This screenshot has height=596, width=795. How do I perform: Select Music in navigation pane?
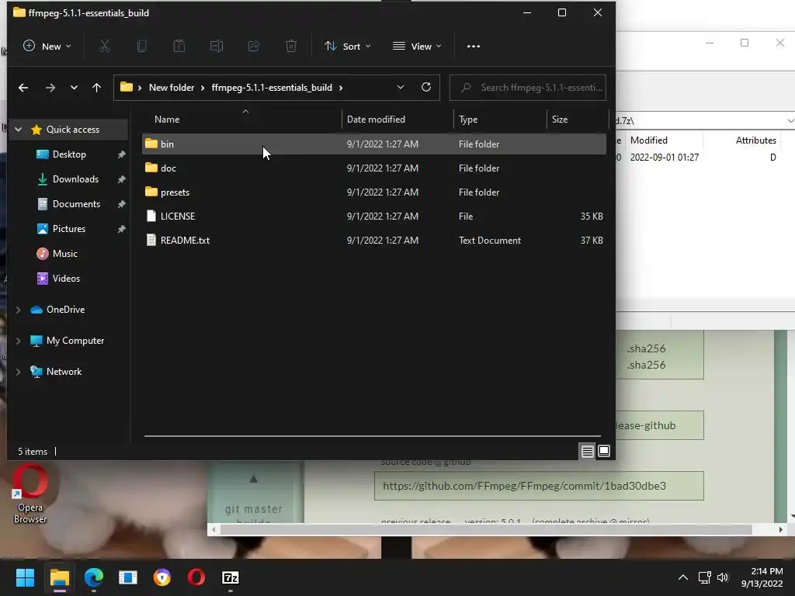64,254
